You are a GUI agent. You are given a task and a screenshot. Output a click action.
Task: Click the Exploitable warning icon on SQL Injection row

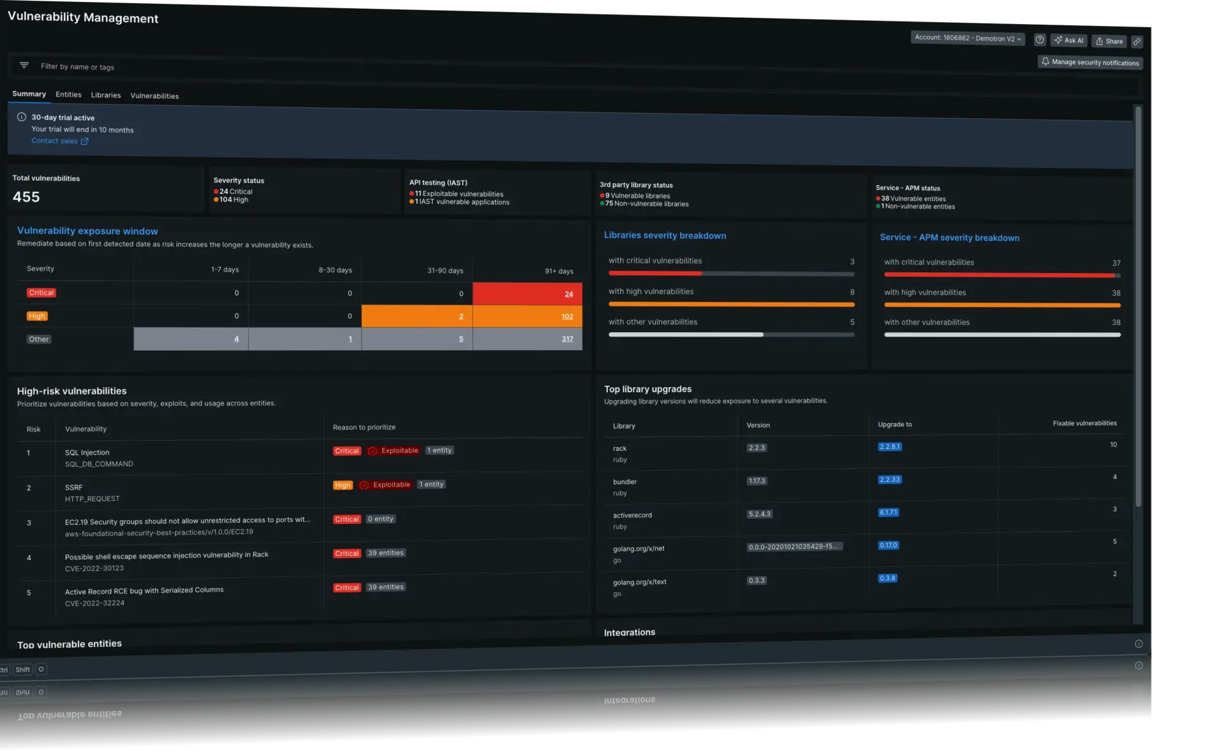click(x=373, y=450)
